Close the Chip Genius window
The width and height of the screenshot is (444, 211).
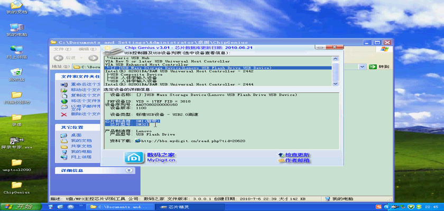click(x=335, y=47)
